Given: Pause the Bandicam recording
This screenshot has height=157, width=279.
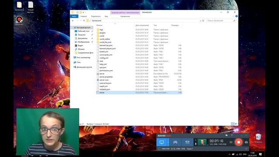Looking at the screenshot, I should pos(231,142).
